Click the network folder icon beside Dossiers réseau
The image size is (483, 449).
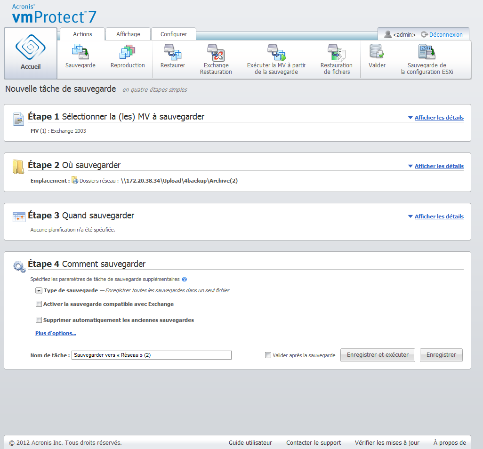pyautogui.click(x=75, y=180)
